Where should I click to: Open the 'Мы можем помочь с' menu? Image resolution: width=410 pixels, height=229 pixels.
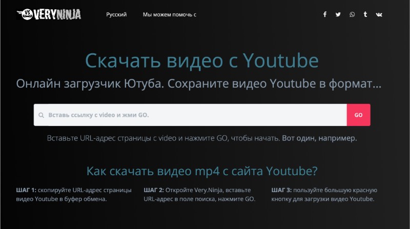coord(170,15)
